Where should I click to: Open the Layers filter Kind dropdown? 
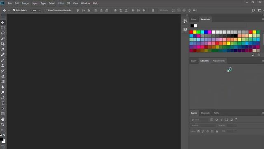coord(200,120)
